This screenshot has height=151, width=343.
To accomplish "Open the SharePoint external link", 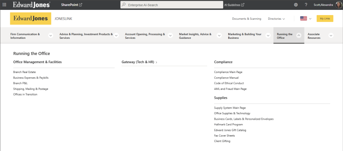I will coord(72,5).
